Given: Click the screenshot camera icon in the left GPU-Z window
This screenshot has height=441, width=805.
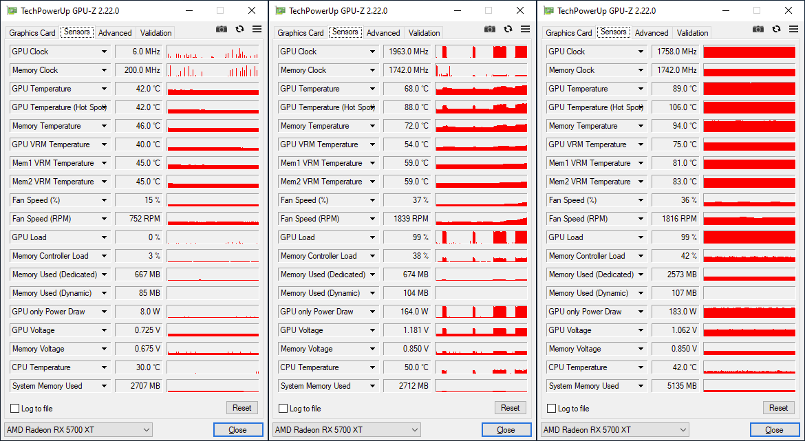Looking at the screenshot, I should (222, 30).
